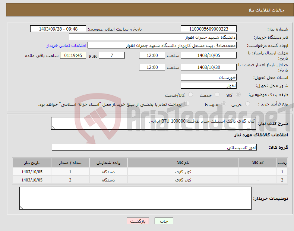Open اطلاعات تماس خریدار link
The height and width of the screenshot is (231, 294).
coord(66,45)
